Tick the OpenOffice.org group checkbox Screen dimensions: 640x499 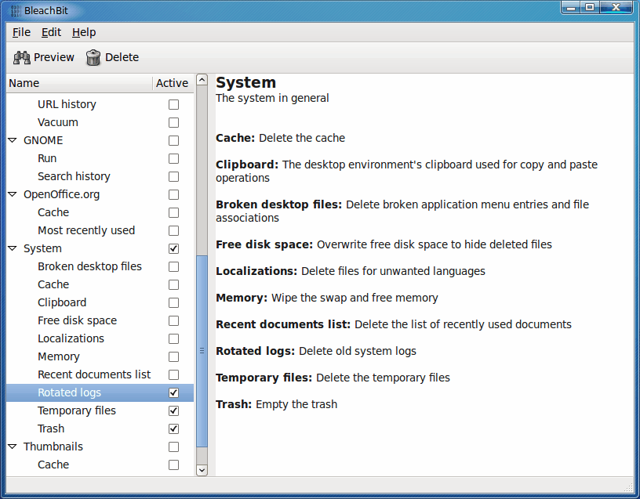coord(173,194)
